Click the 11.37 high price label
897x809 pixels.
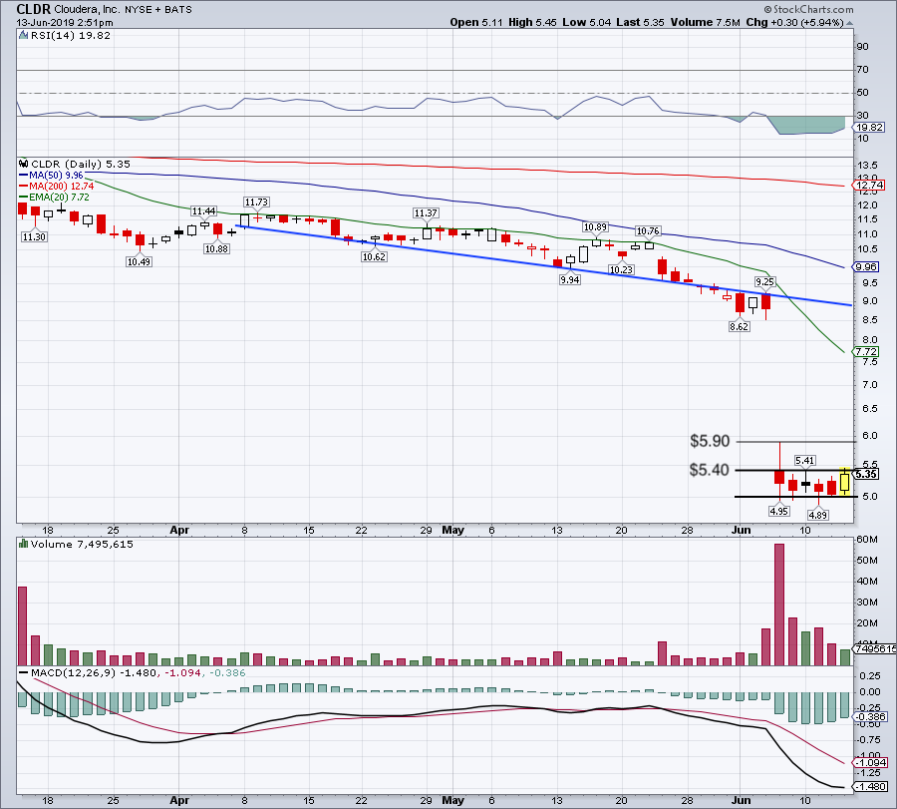[x=426, y=213]
